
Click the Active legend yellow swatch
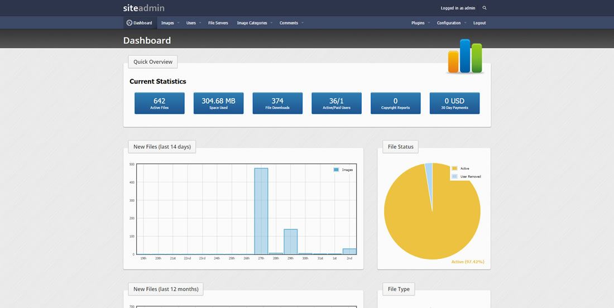click(x=454, y=169)
